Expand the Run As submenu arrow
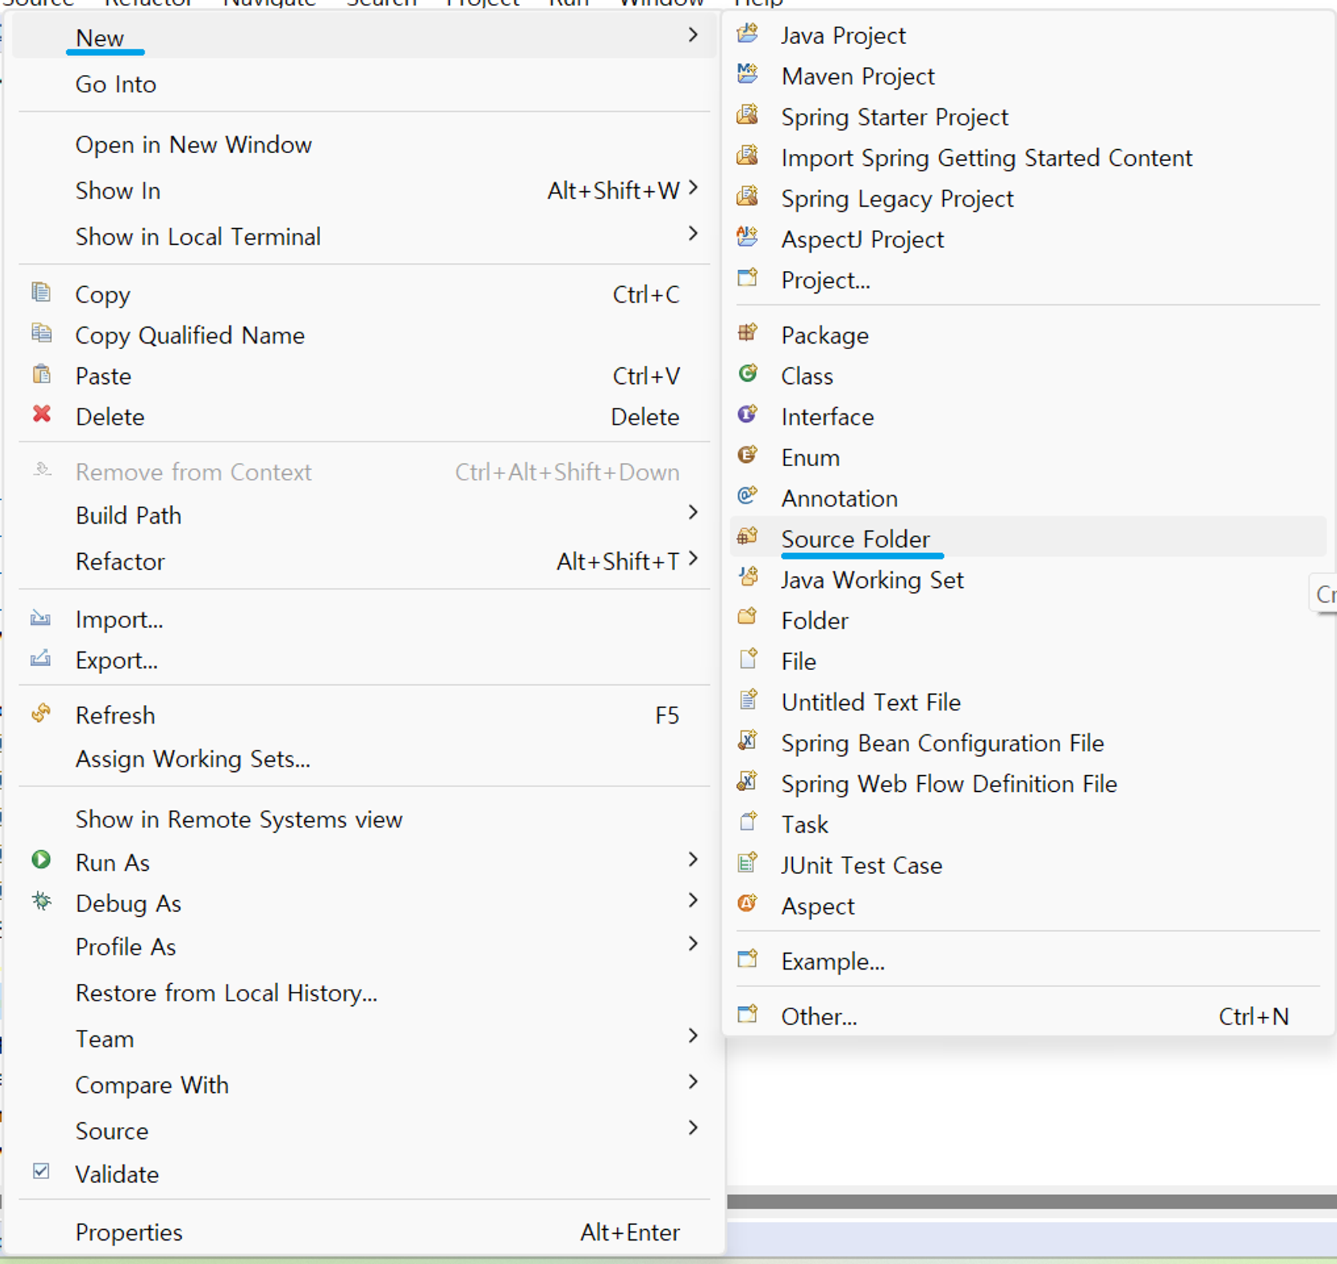 point(693,861)
